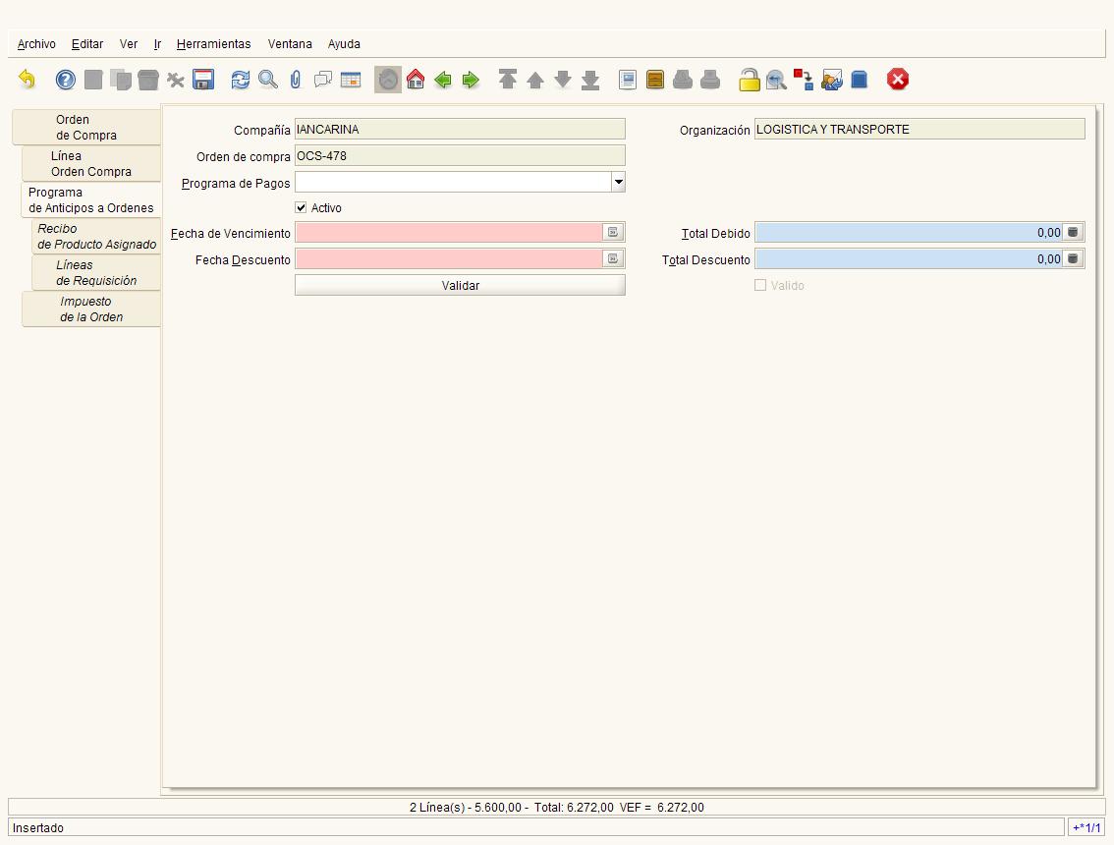Click the yellow padlock private record icon
Image resolution: width=1114 pixels, height=845 pixels.
coord(749,79)
